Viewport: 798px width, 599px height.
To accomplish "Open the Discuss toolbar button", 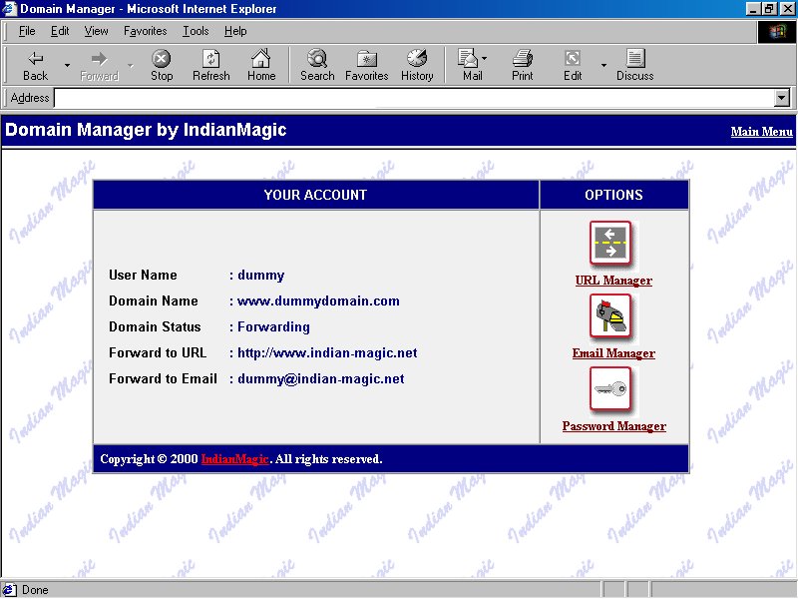I will (634, 65).
